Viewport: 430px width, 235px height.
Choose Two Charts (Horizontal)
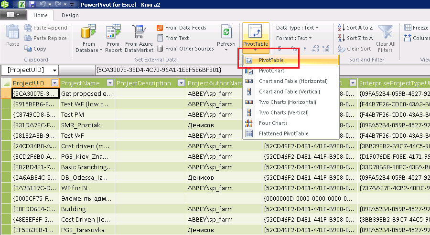click(291, 102)
